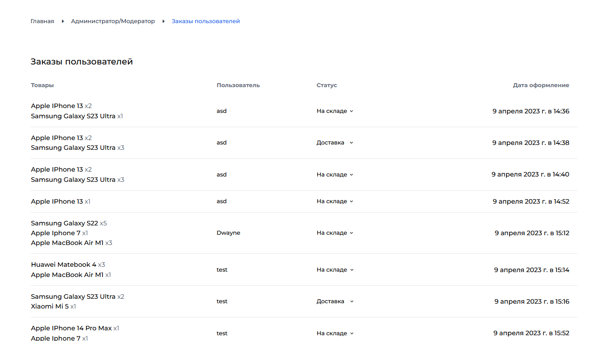Click the Товары column header

[42, 85]
